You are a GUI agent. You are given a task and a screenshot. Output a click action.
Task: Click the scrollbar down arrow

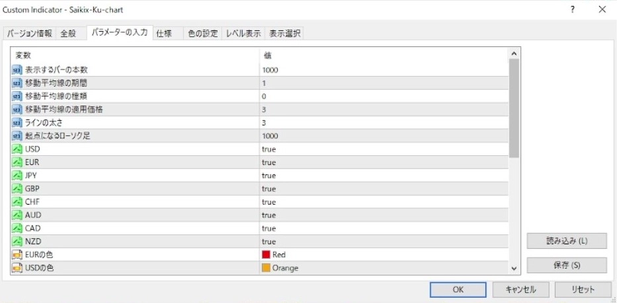[x=514, y=269]
